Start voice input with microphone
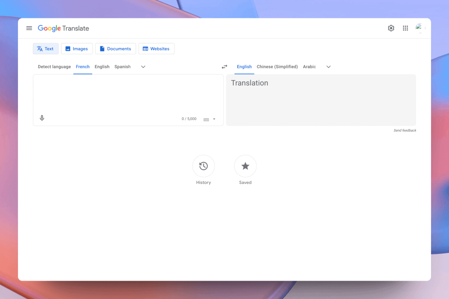 [x=42, y=118]
